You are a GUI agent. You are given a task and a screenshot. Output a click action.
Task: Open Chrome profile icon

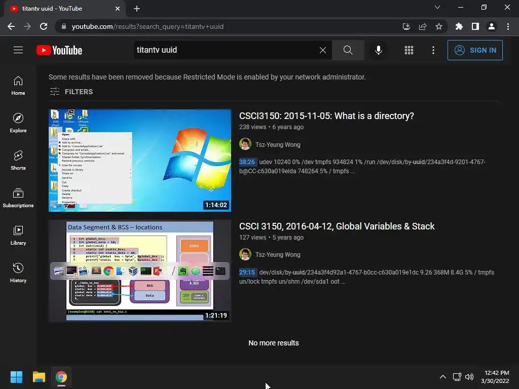492,26
